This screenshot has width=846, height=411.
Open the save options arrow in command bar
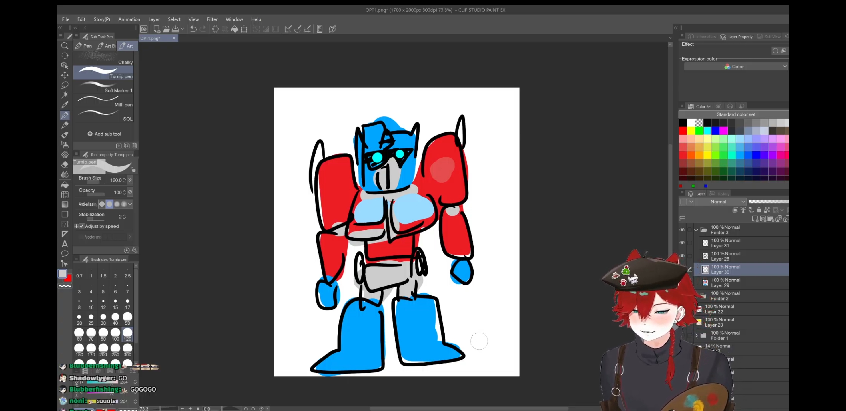pyautogui.click(x=183, y=29)
